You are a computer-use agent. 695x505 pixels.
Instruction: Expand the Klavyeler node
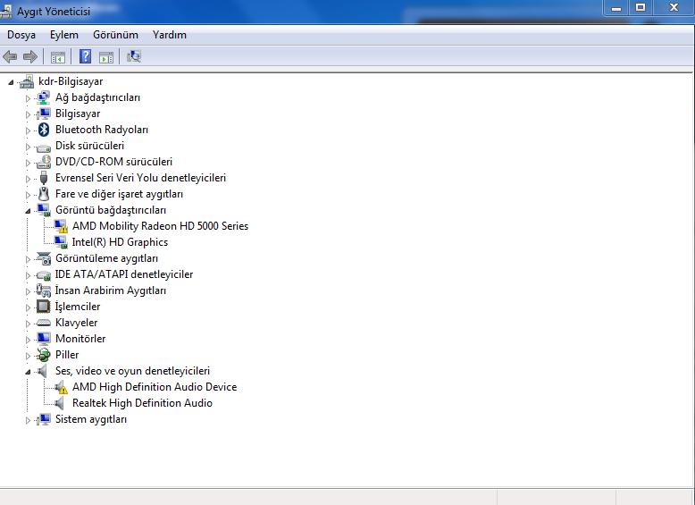28,324
